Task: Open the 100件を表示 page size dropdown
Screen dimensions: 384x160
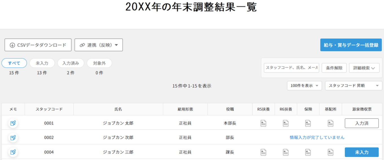Action: (304, 86)
